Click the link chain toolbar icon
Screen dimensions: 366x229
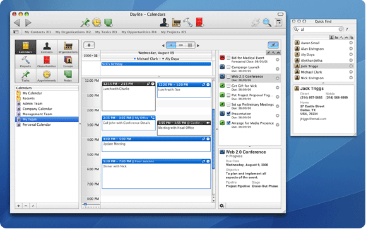[256, 23]
